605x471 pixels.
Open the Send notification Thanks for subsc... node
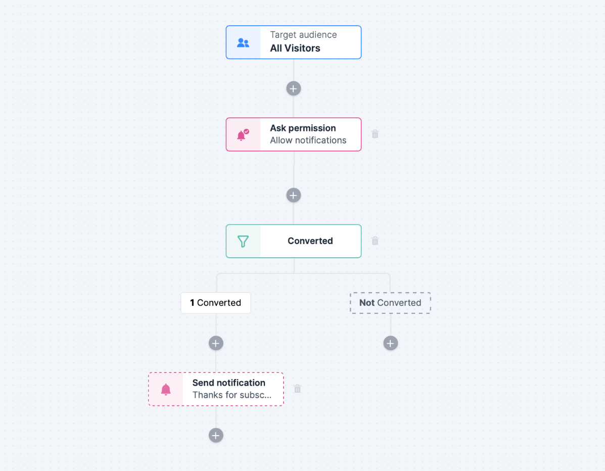coord(216,389)
